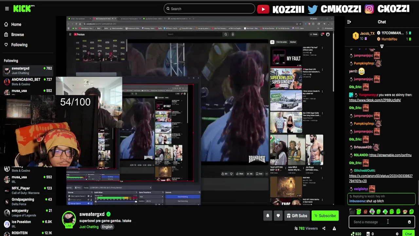Open the MPX_Player Warzone channel
Screen dimensions: 419x236
pyautogui.click(x=28, y=190)
